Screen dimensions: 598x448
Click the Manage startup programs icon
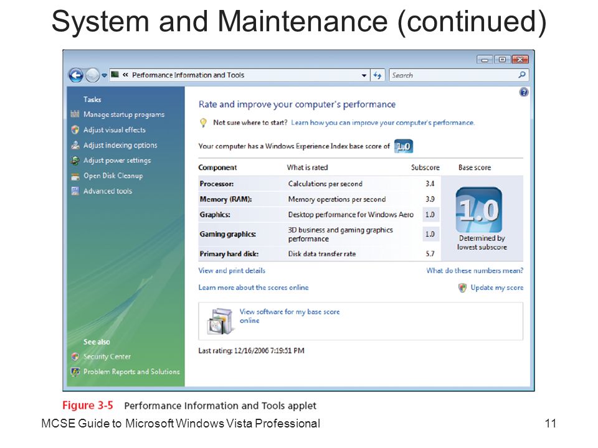click(75, 114)
